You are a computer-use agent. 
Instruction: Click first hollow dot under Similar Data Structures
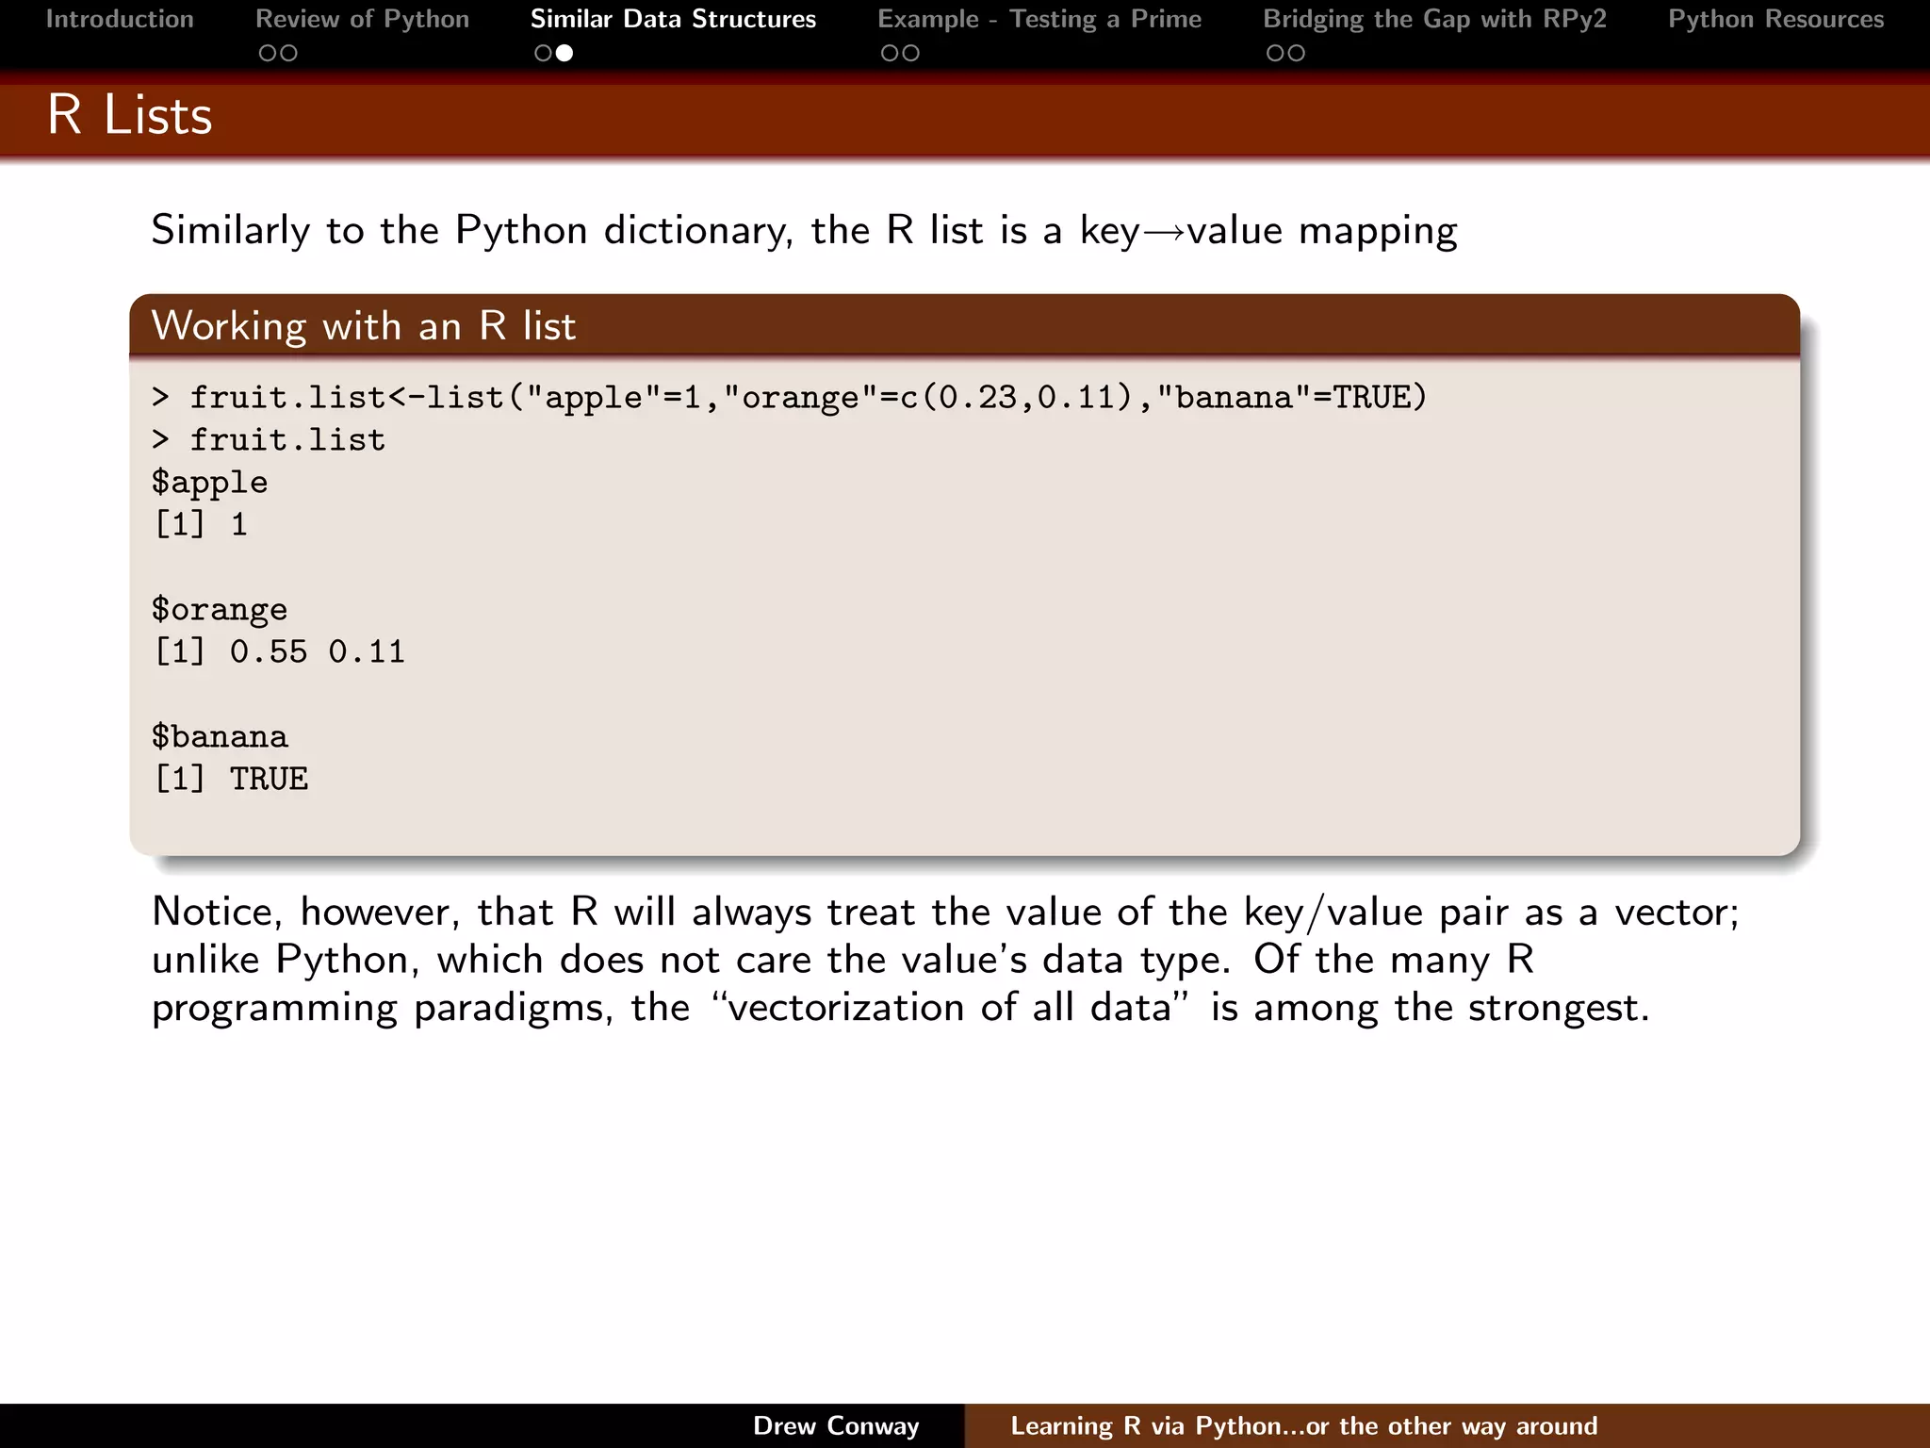543,54
